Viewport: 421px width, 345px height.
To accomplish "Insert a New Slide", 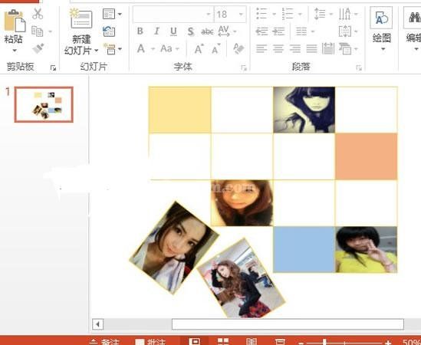I will pos(81,18).
